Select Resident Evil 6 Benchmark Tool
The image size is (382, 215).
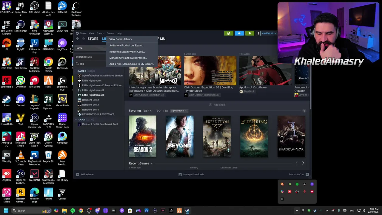100,124
